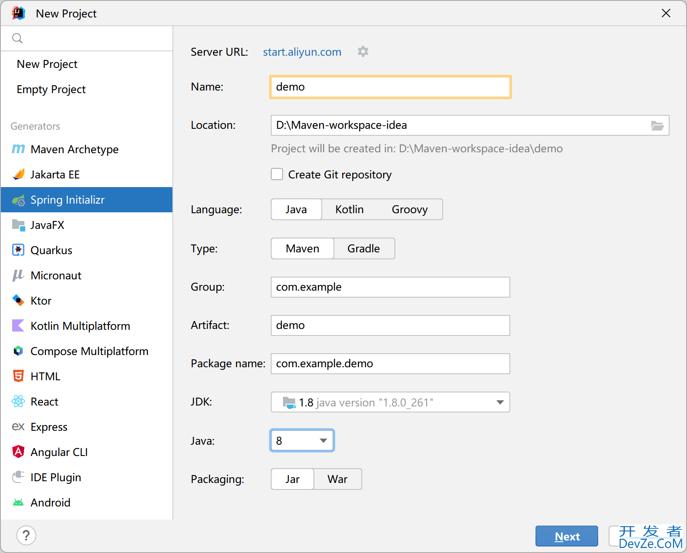Click the Artifact field

390,325
